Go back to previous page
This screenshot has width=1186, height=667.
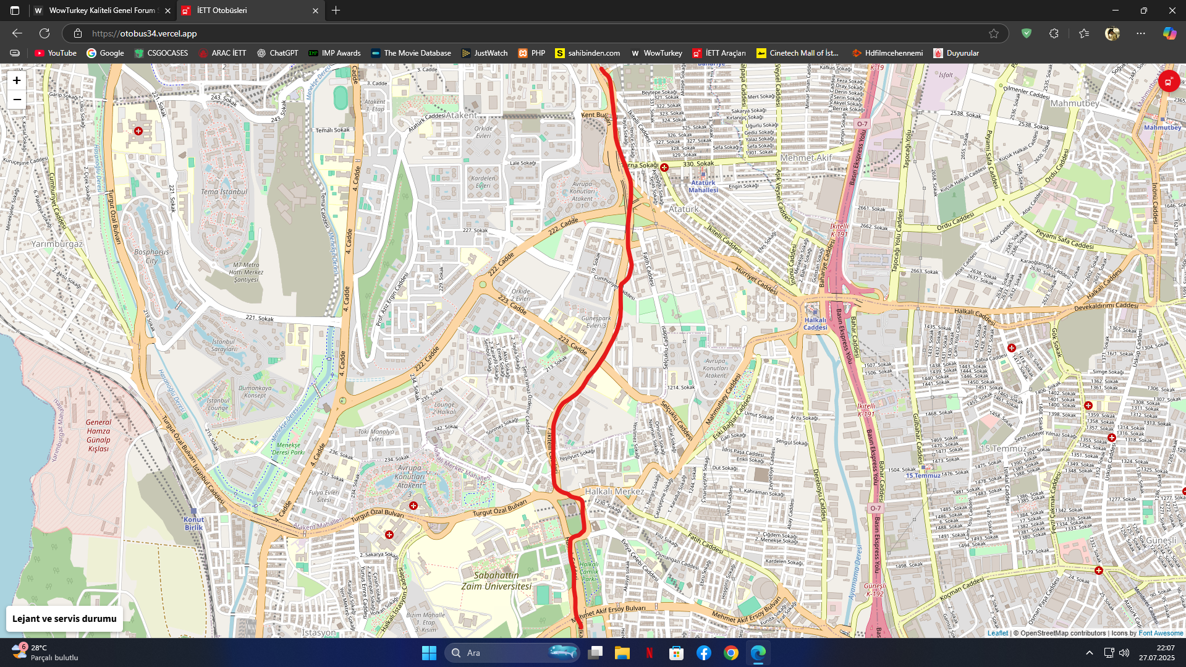(x=17, y=33)
